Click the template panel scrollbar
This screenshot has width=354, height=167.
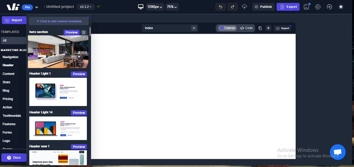(90, 31)
